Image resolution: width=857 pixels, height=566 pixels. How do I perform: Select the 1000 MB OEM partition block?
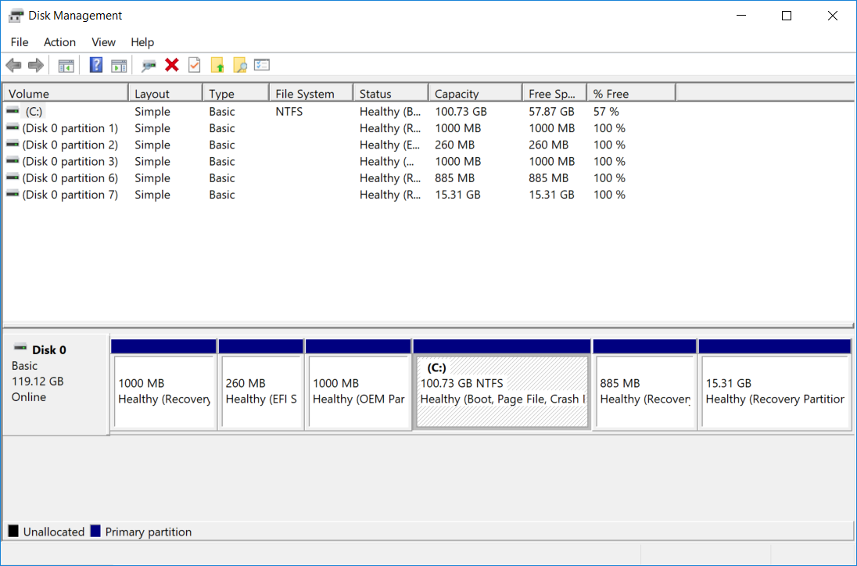pos(358,385)
